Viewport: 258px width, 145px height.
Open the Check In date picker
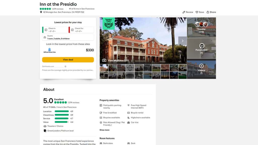(x=55, y=30)
